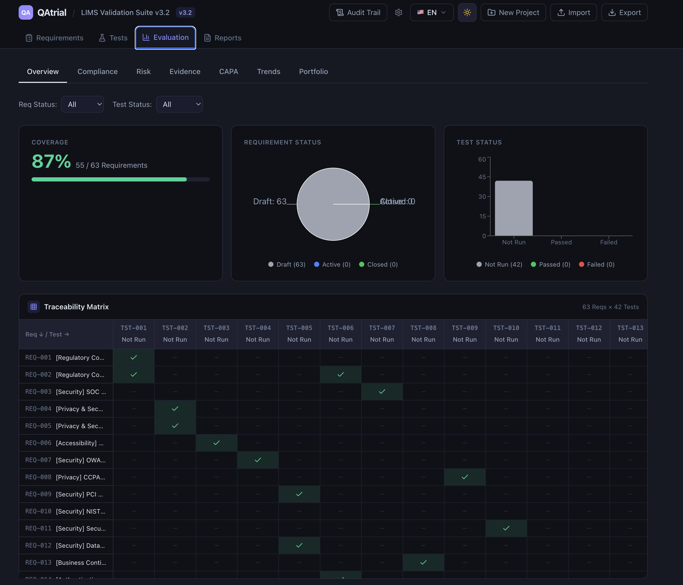Image resolution: width=683 pixels, height=585 pixels.
Task: Open the CAPA tab
Action: tap(228, 71)
